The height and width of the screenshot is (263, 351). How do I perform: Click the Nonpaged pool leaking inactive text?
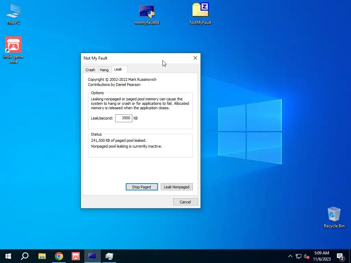pyautogui.click(x=126, y=146)
